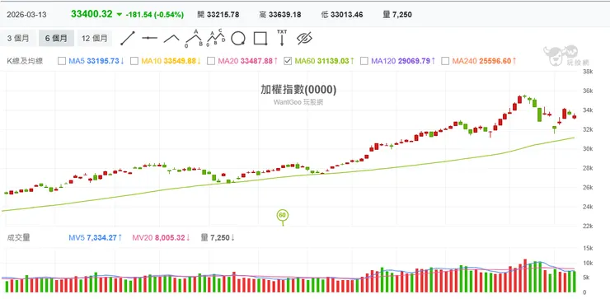Click the MA20 value 33487.88
This screenshot has width=610, height=299.
(256, 61)
